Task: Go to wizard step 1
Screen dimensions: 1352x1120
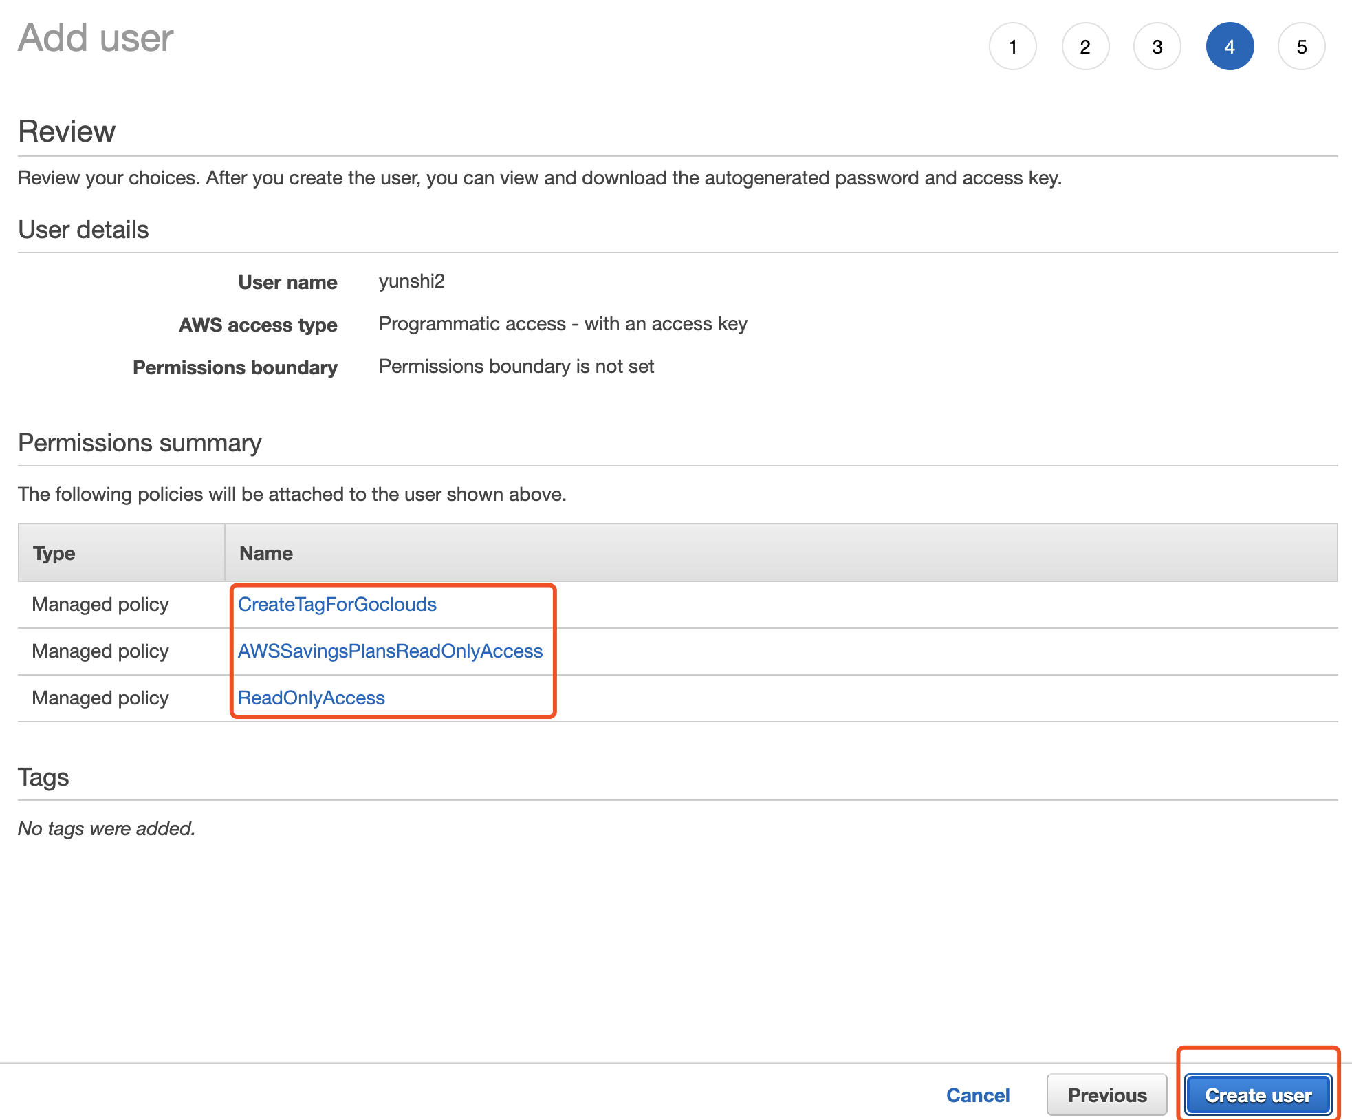Action: pos(1012,46)
